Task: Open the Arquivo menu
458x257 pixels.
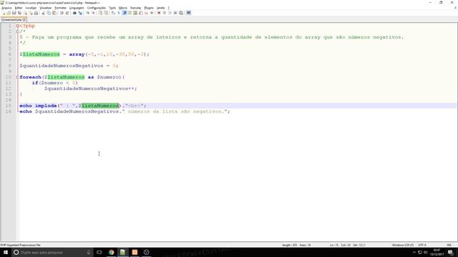Action: click(6, 8)
